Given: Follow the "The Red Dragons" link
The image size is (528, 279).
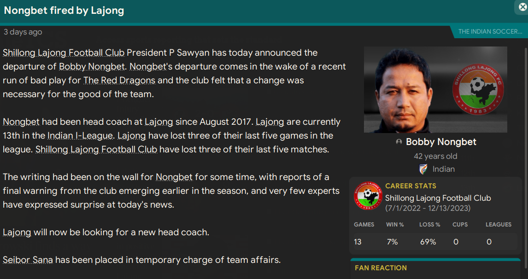Looking at the screenshot, I should pyautogui.click(x=119, y=80).
